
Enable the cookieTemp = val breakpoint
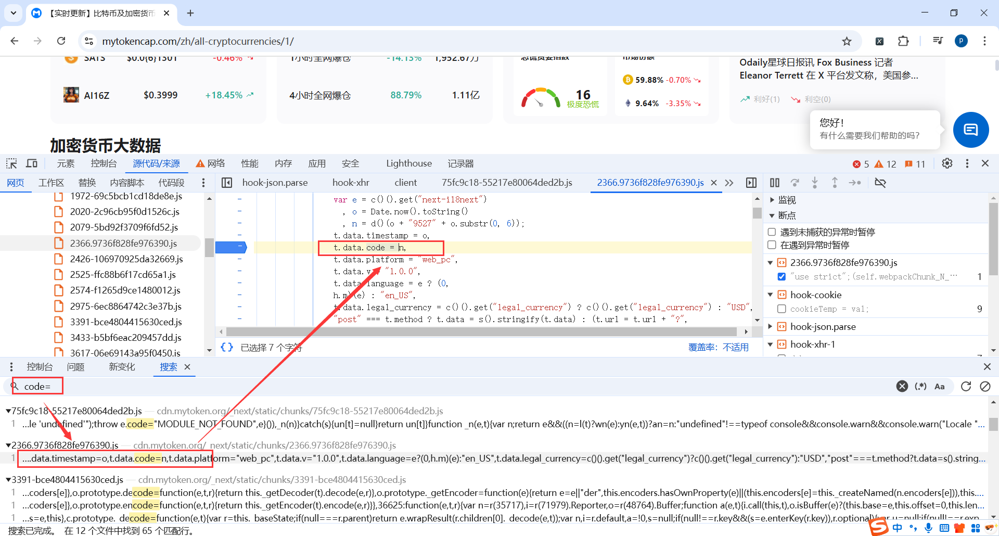pos(782,309)
